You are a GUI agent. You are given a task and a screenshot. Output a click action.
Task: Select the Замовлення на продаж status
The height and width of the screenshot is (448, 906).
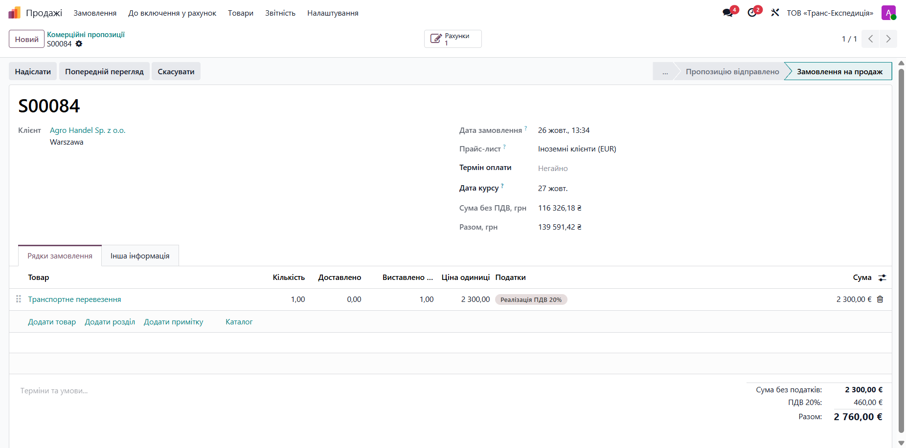point(839,71)
